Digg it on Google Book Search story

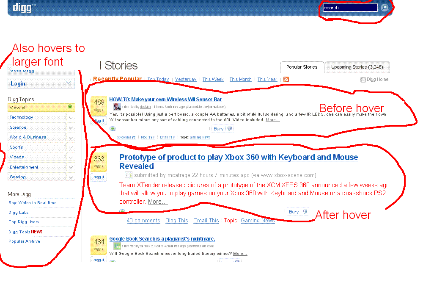tap(99, 260)
